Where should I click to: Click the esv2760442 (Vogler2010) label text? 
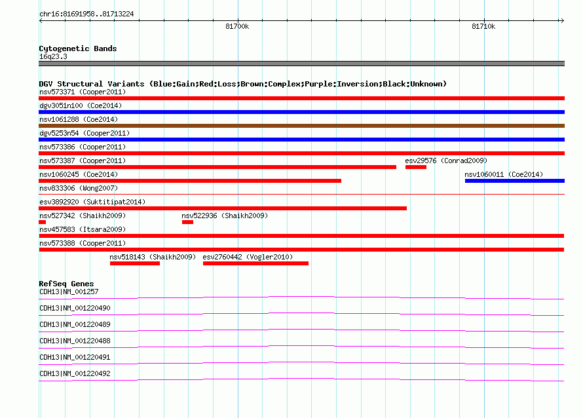click(x=248, y=257)
